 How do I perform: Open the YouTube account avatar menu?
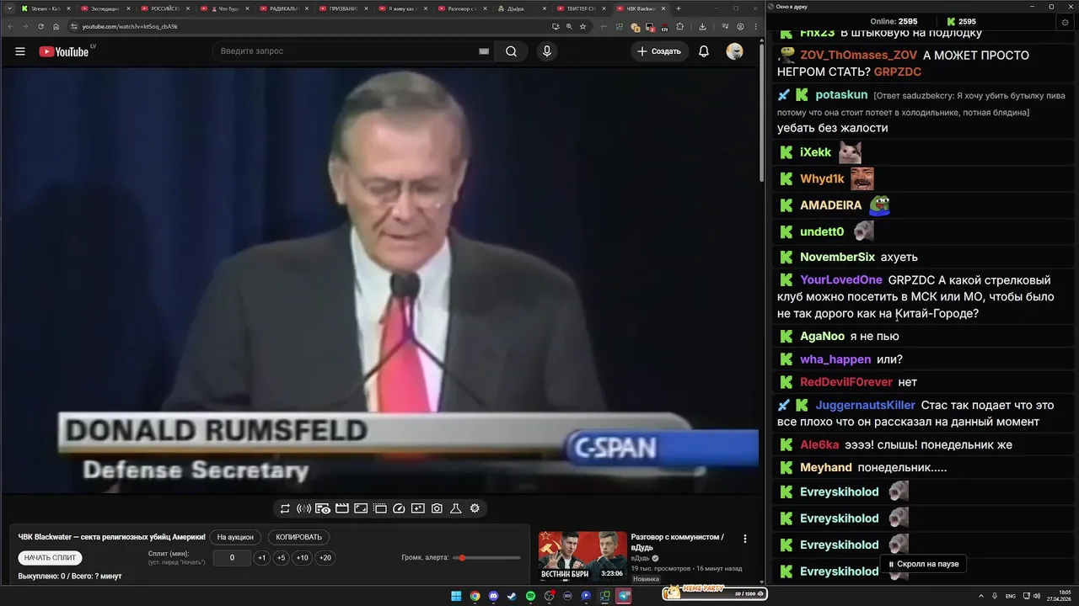click(734, 51)
